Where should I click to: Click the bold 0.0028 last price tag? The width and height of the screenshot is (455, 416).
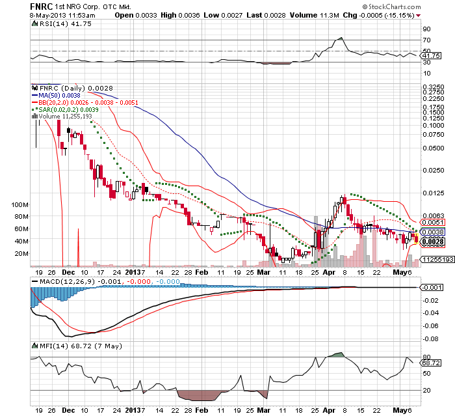click(x=433, y=242)
